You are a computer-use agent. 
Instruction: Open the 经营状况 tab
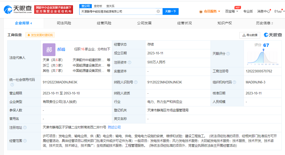(x=184, y=23)
